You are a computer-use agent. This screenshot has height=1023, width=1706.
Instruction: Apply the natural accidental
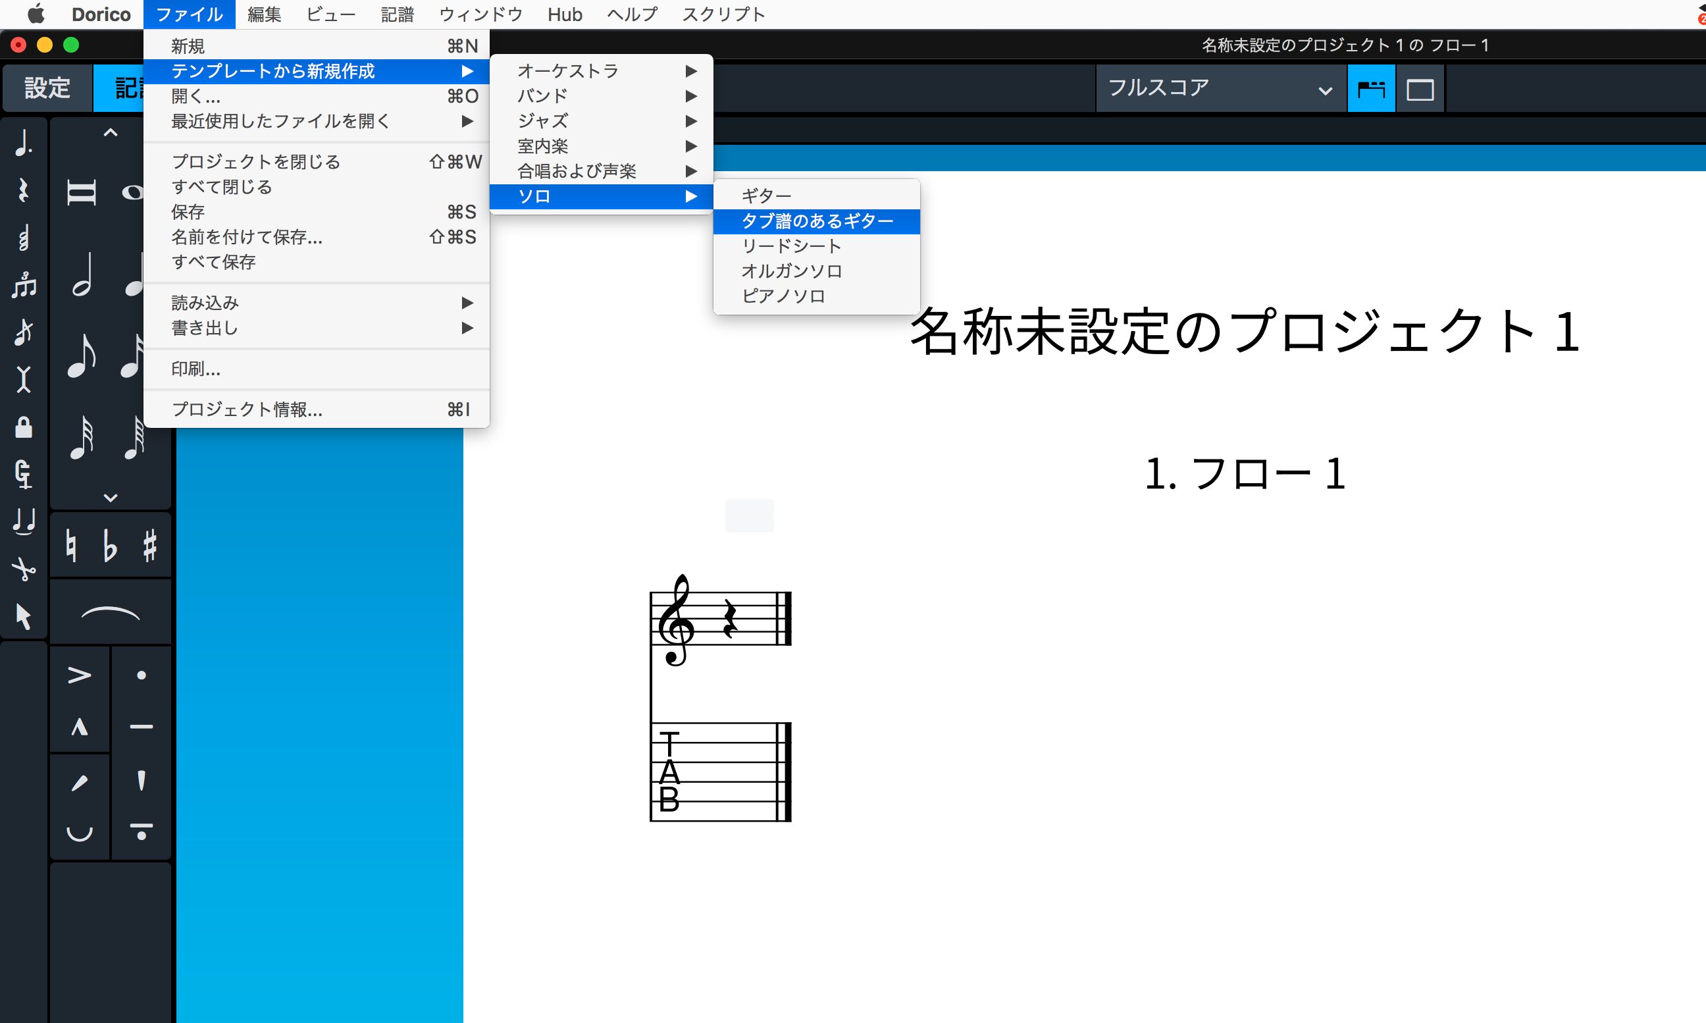[70, 546]
